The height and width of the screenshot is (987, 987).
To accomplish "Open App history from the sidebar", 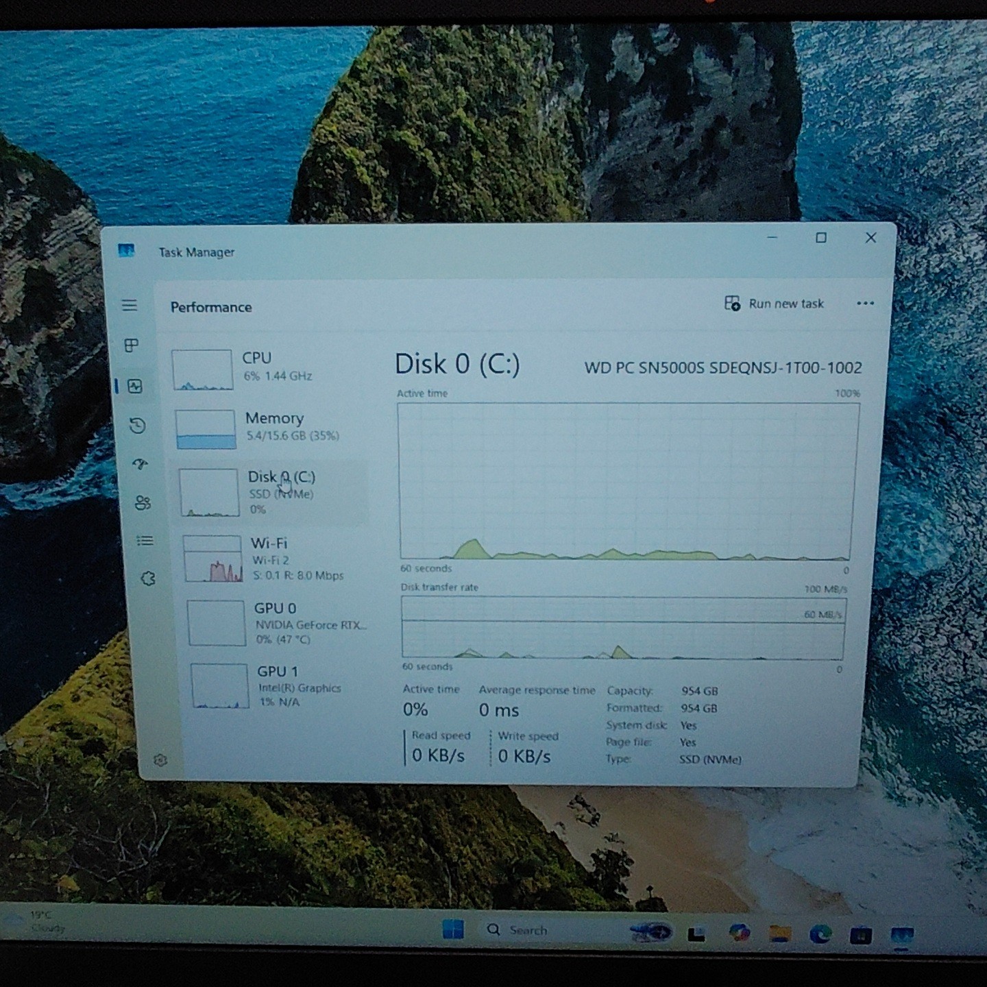I will coord(137,426).
